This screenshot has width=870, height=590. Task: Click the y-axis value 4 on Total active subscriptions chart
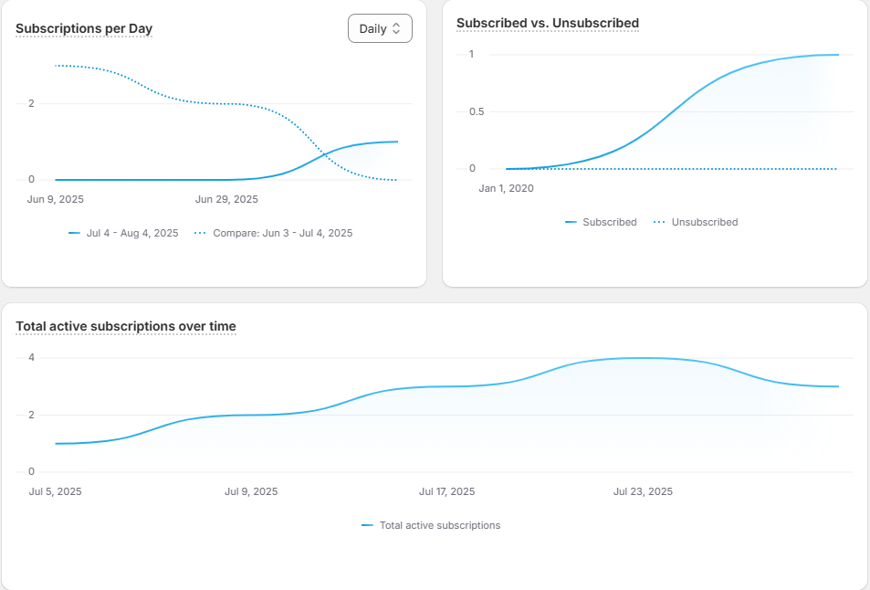(31, 357)
